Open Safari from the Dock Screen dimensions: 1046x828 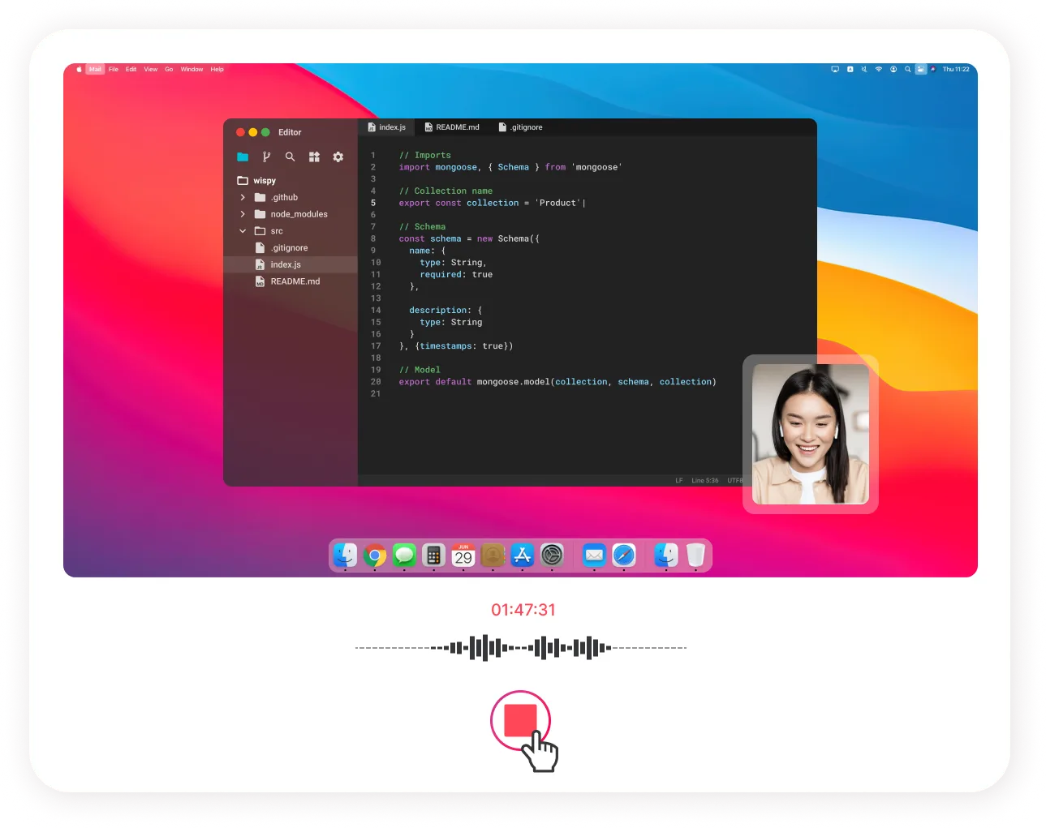click(623, 556)
